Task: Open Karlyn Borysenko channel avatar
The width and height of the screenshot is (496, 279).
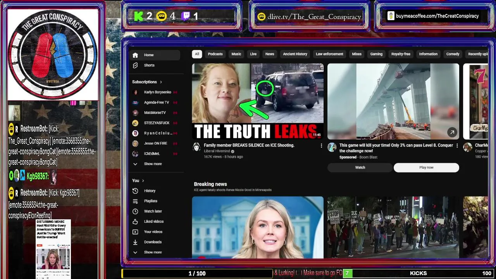Action: pos(135,92)
